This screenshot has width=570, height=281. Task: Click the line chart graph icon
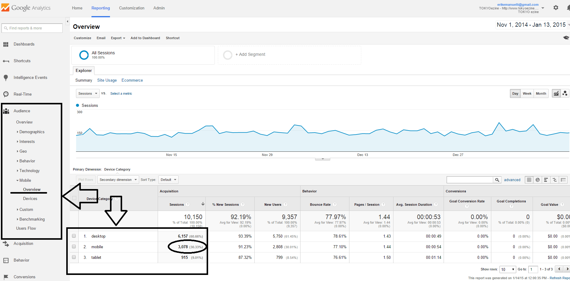pyautogui.click(x=556, y=93)
